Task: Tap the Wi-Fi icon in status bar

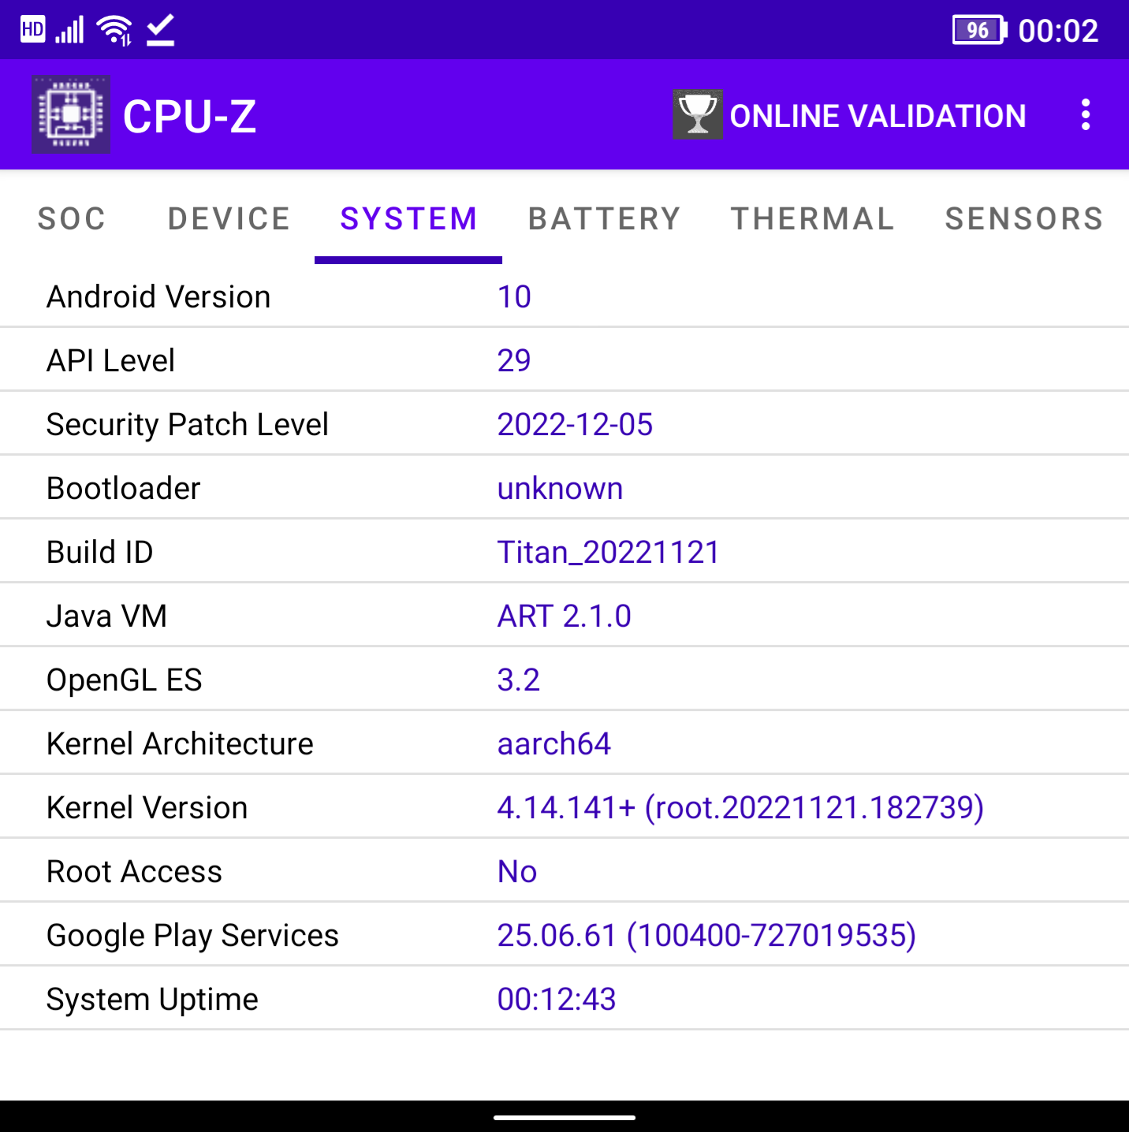Action: click(x=112, y=29)
